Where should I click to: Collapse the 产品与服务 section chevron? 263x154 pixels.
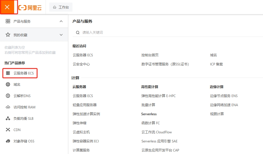coord(61,21)
